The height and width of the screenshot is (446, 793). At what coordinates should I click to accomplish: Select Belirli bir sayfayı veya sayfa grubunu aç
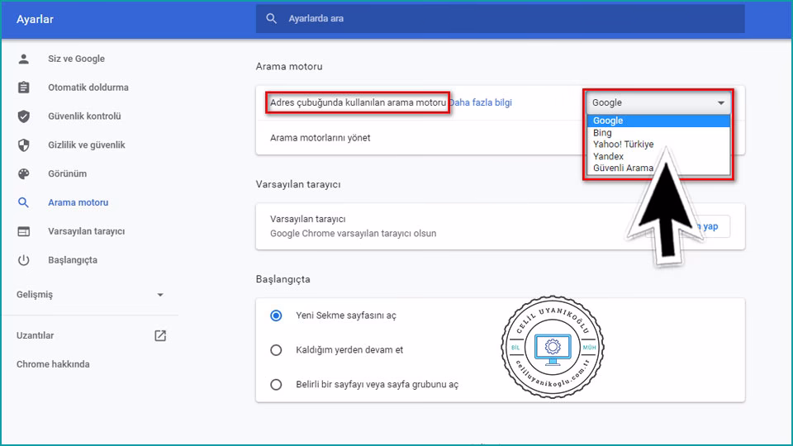(x=276, y=385)
